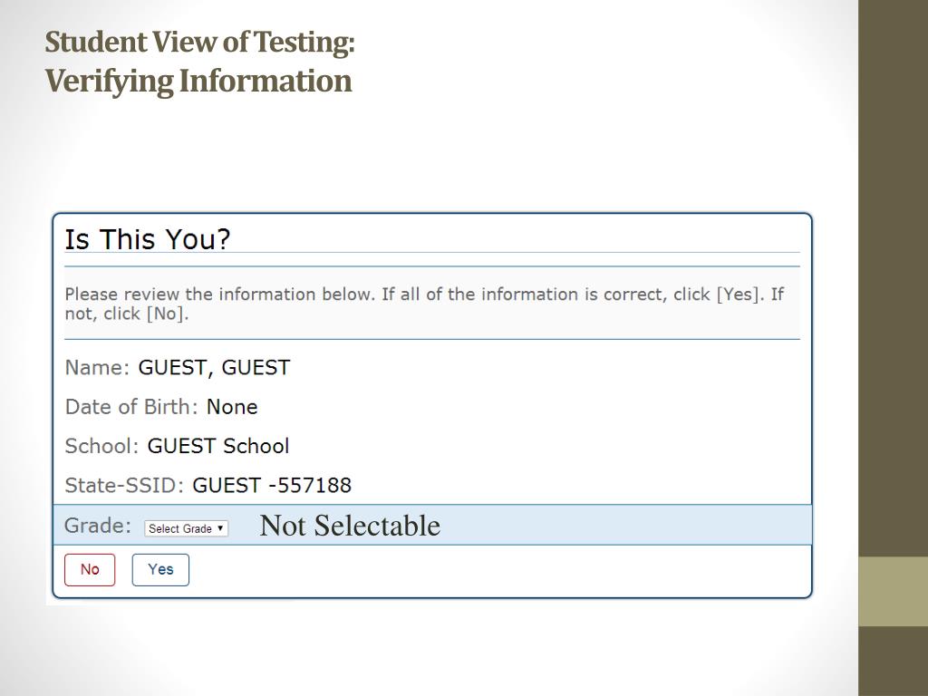Click the Grade field label
This screenshot has width=928, height=696.
pos(98,526)
